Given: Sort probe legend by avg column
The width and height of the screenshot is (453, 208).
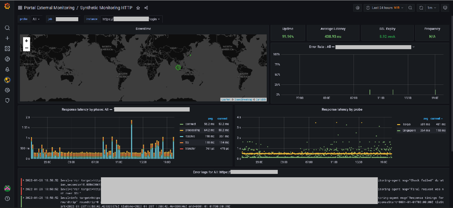Looking at the screenshot, I should coord(425,119).
